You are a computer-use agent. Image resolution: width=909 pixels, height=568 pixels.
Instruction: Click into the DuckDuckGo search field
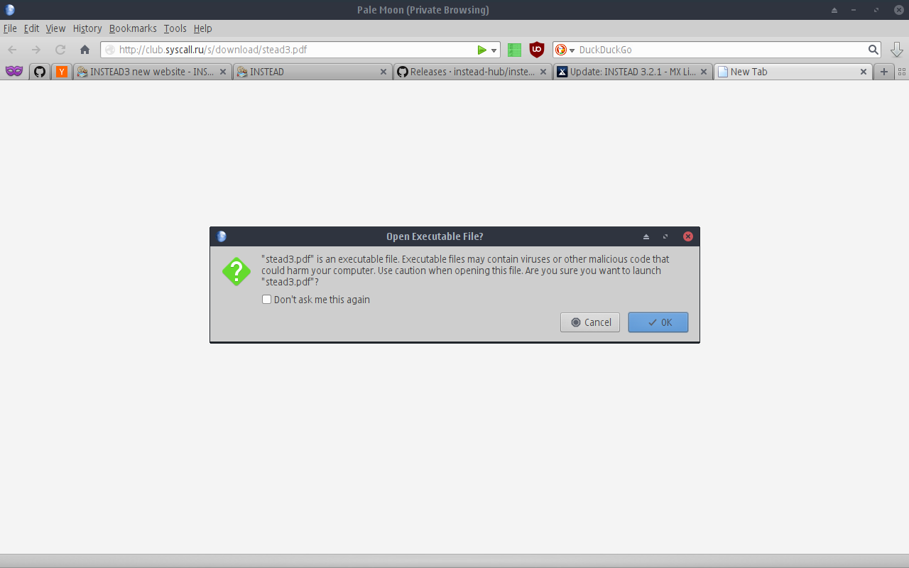(x=721, y=50)
